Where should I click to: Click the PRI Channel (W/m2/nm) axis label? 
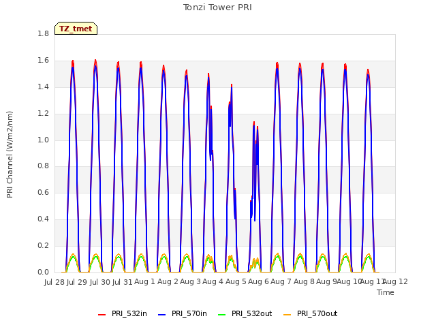point(10,155)
